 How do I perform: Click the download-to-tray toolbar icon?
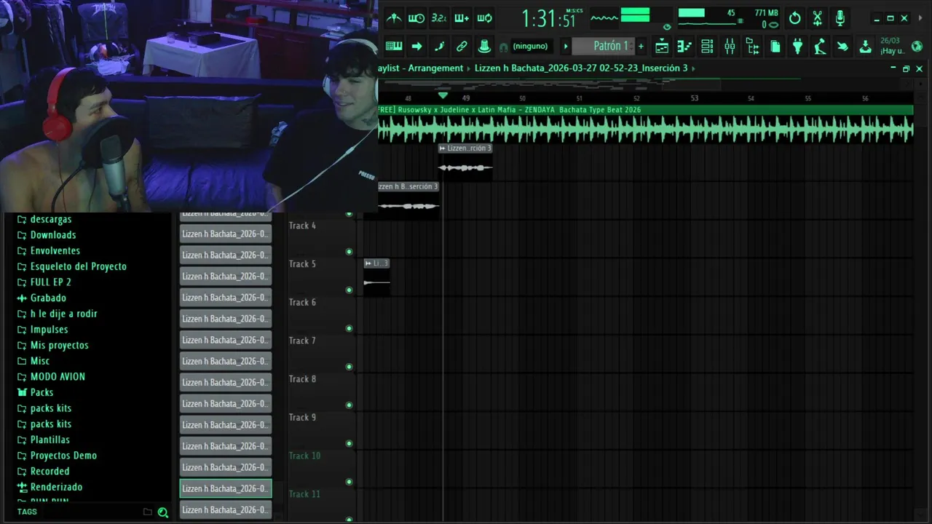(865, 47)
